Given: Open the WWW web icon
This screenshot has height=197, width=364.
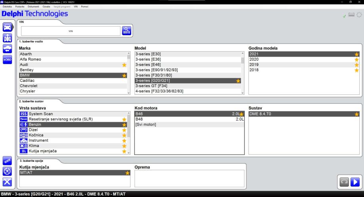Looking at the screenshot, I should point(7,161).
